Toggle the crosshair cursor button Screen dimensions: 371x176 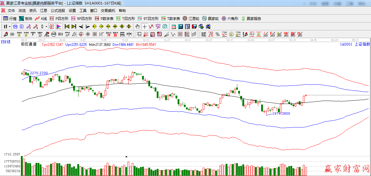click(144, 27)
